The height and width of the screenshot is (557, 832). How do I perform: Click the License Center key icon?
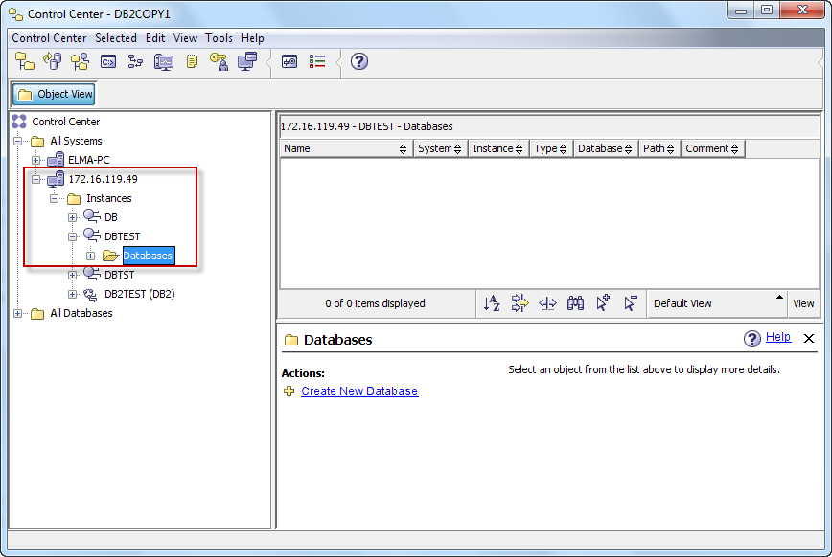[220, 61]
